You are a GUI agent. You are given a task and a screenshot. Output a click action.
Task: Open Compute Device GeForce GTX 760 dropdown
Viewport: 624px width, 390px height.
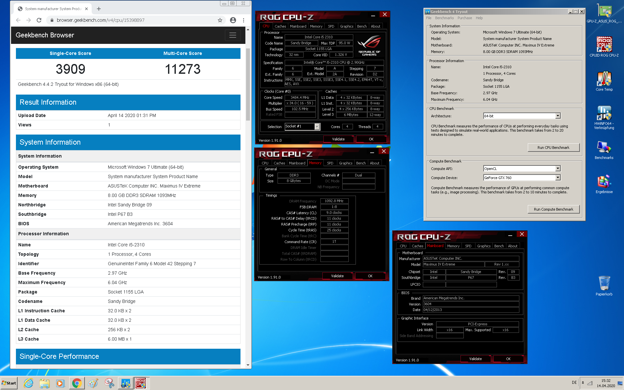pos(558,178)
